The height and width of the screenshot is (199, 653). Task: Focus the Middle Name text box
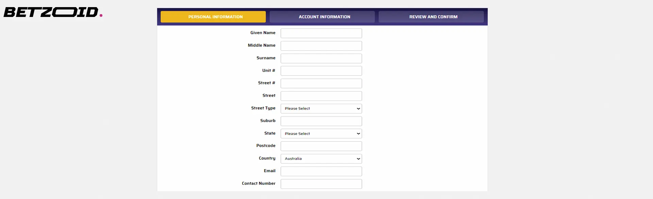321,46
